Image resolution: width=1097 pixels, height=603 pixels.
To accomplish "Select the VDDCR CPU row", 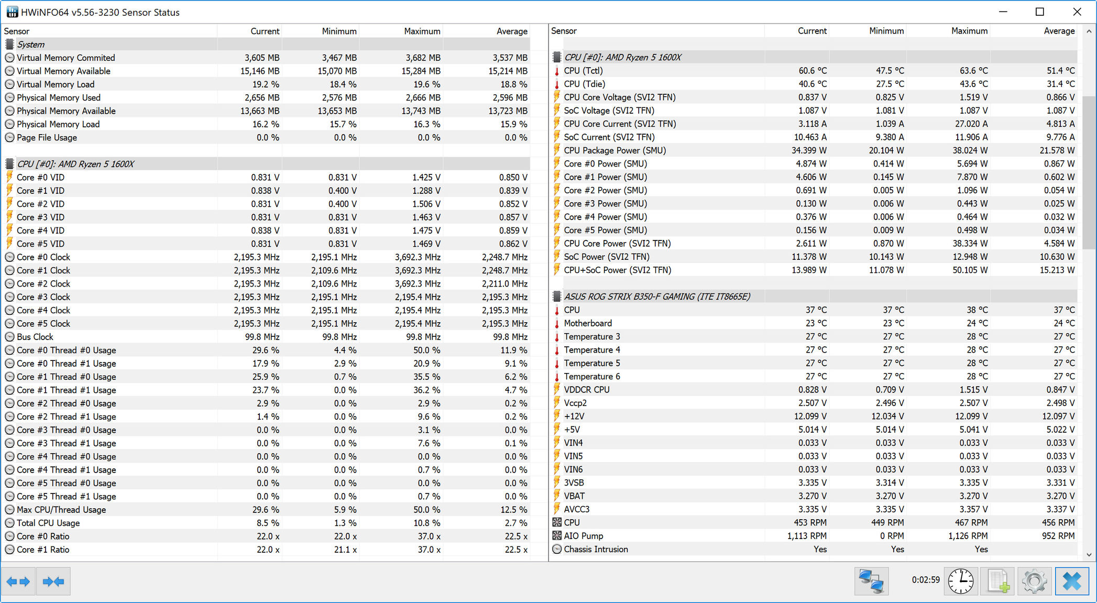I will (814, 389).
